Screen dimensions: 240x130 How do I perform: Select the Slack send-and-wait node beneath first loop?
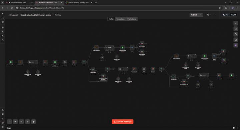click(103, 76)
